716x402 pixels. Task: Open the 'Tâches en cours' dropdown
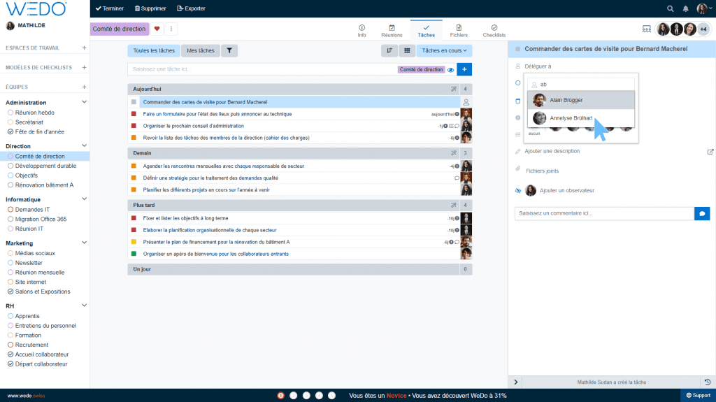pos(444,50)
